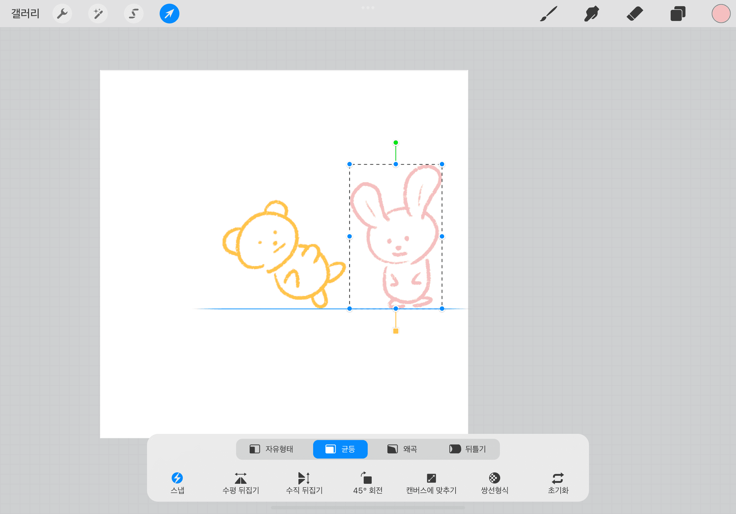Open the pink color swatch picker
736x514 pixels.
721,14
